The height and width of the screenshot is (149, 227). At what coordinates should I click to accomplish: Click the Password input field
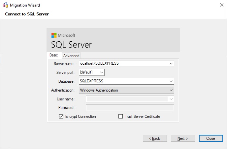pos(130,108)
